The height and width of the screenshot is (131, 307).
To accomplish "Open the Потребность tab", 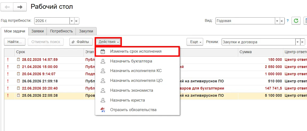I will [x=61, y=31].
